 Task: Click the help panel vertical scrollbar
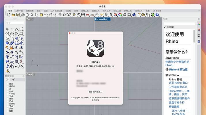click(194, 36)
